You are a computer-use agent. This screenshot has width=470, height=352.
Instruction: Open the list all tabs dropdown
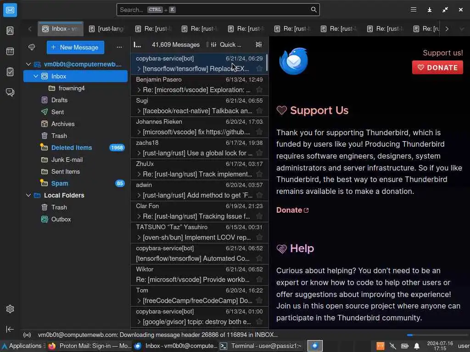(x=462, y=29)
